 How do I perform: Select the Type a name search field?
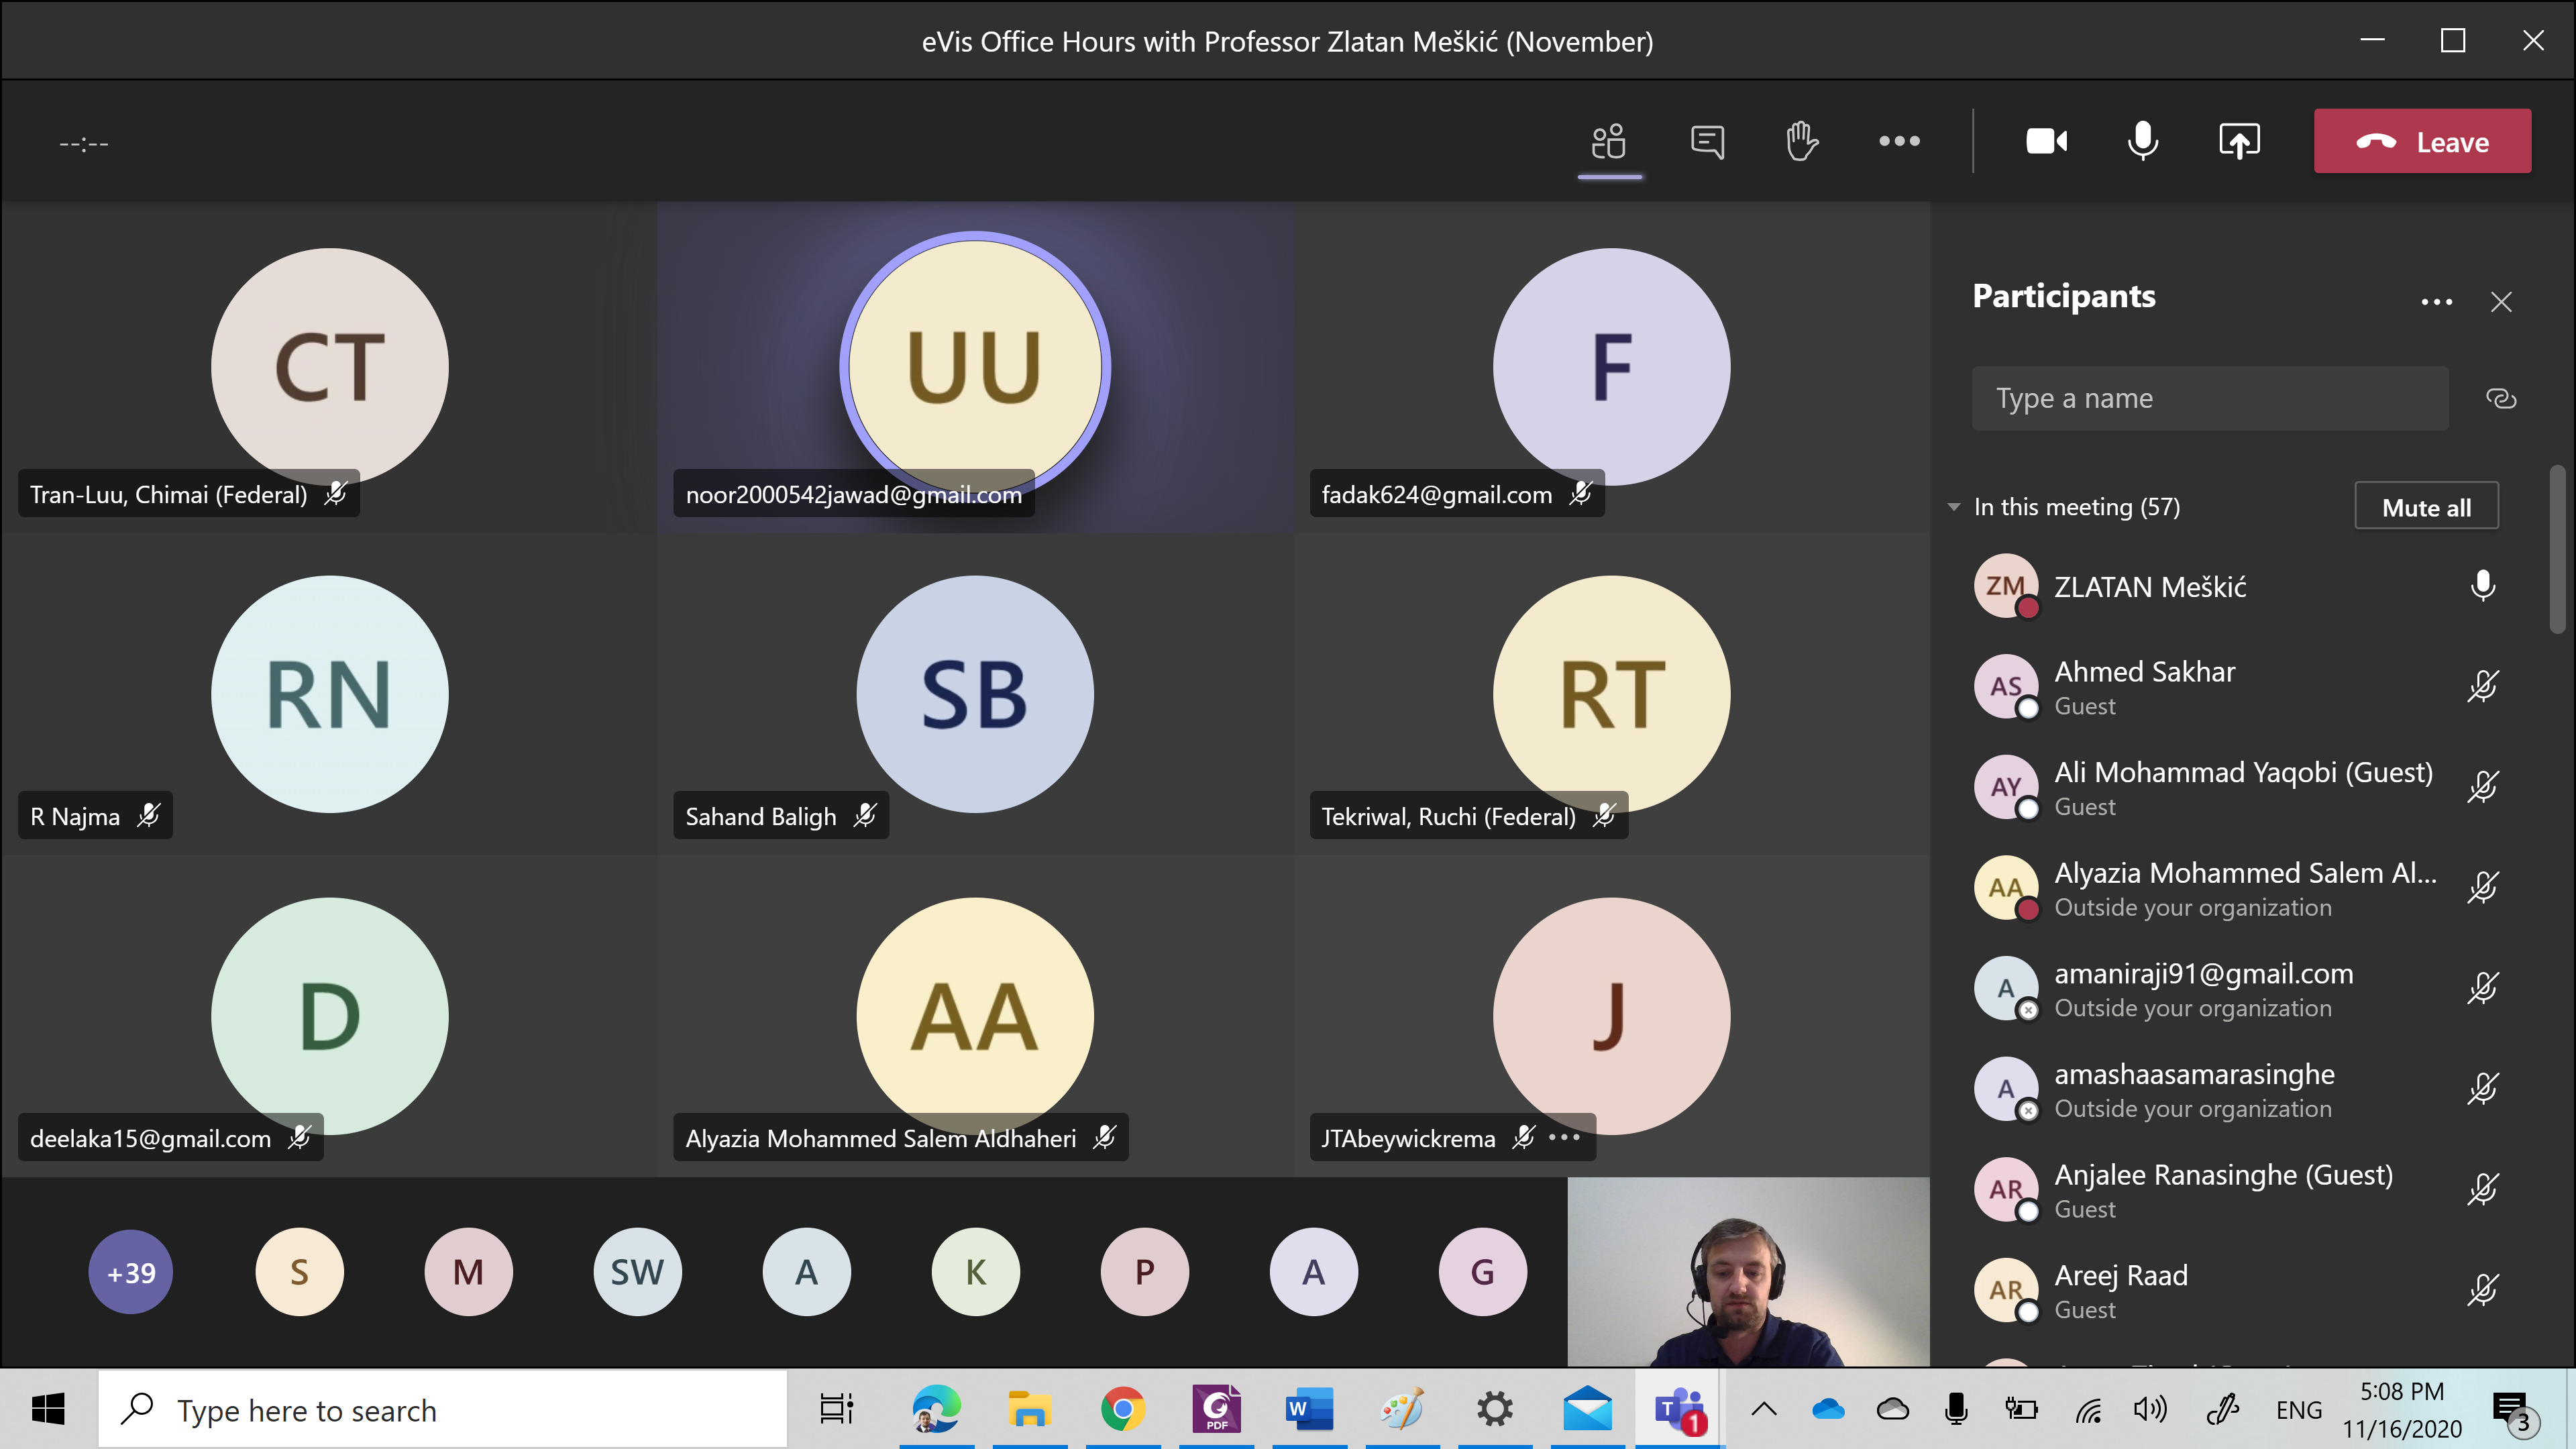(x=2212, y=396)
